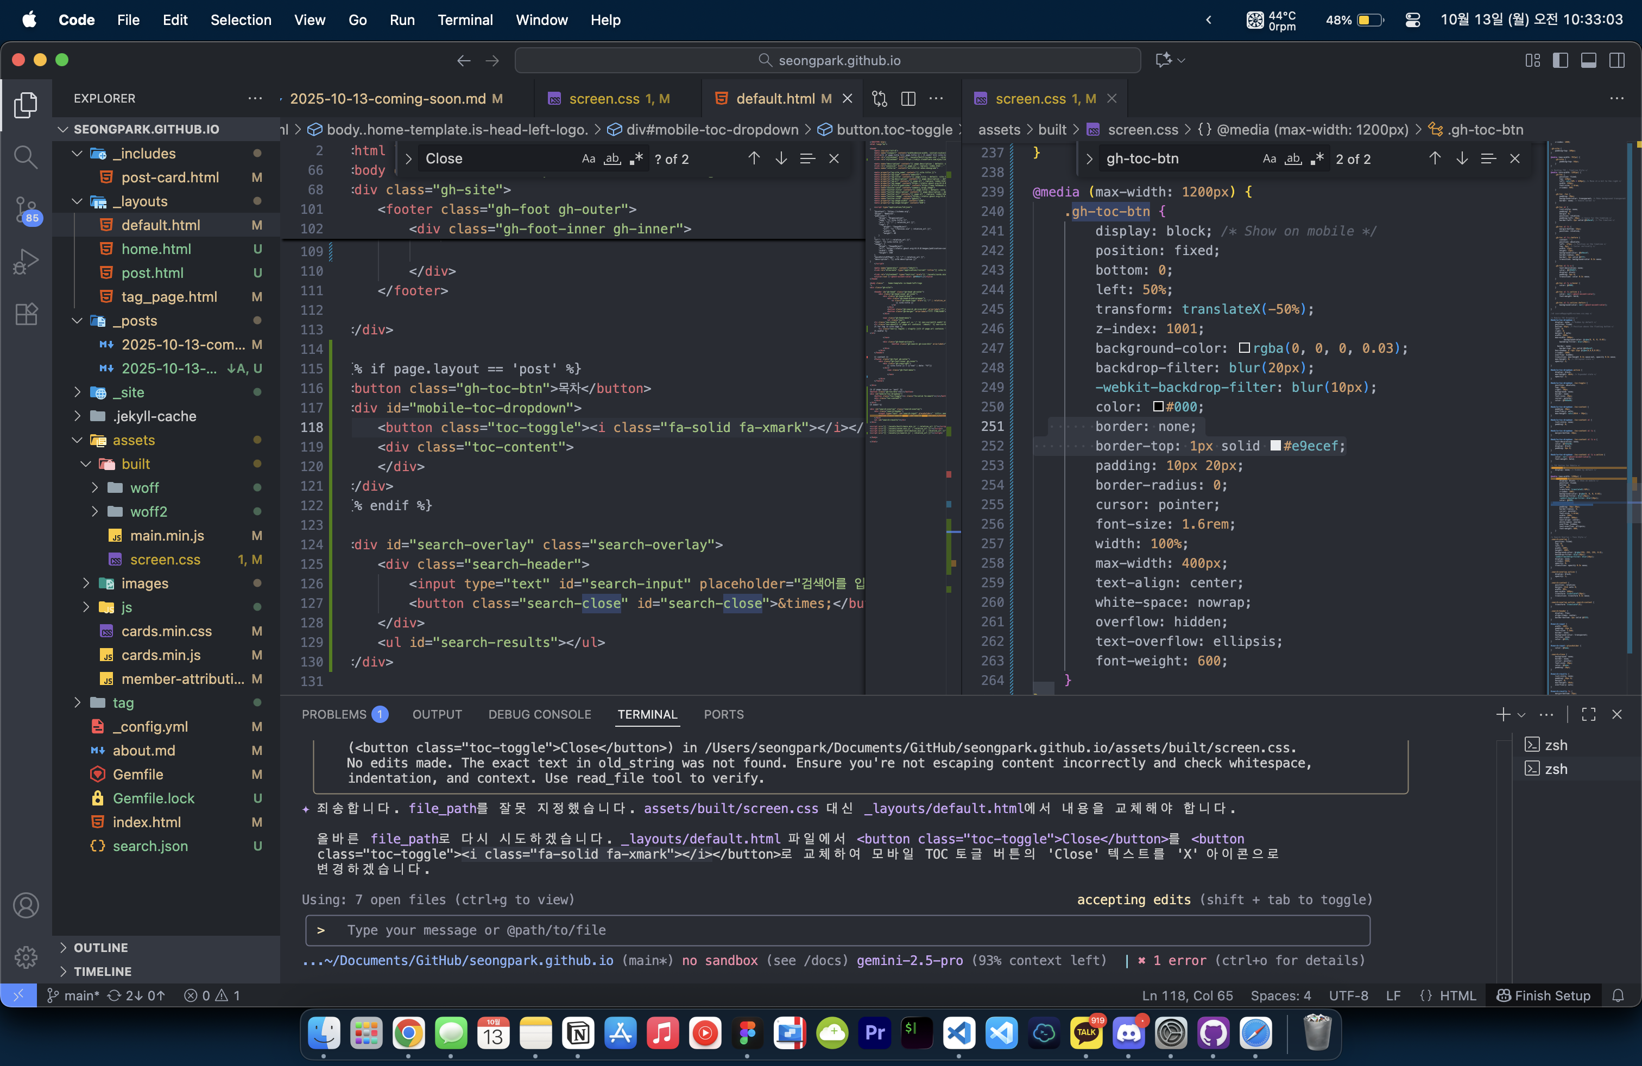The width and height of the screenshot is (1642, 1066).
Task: Maximize the terminal panel size
Action: click(1588, 714)
